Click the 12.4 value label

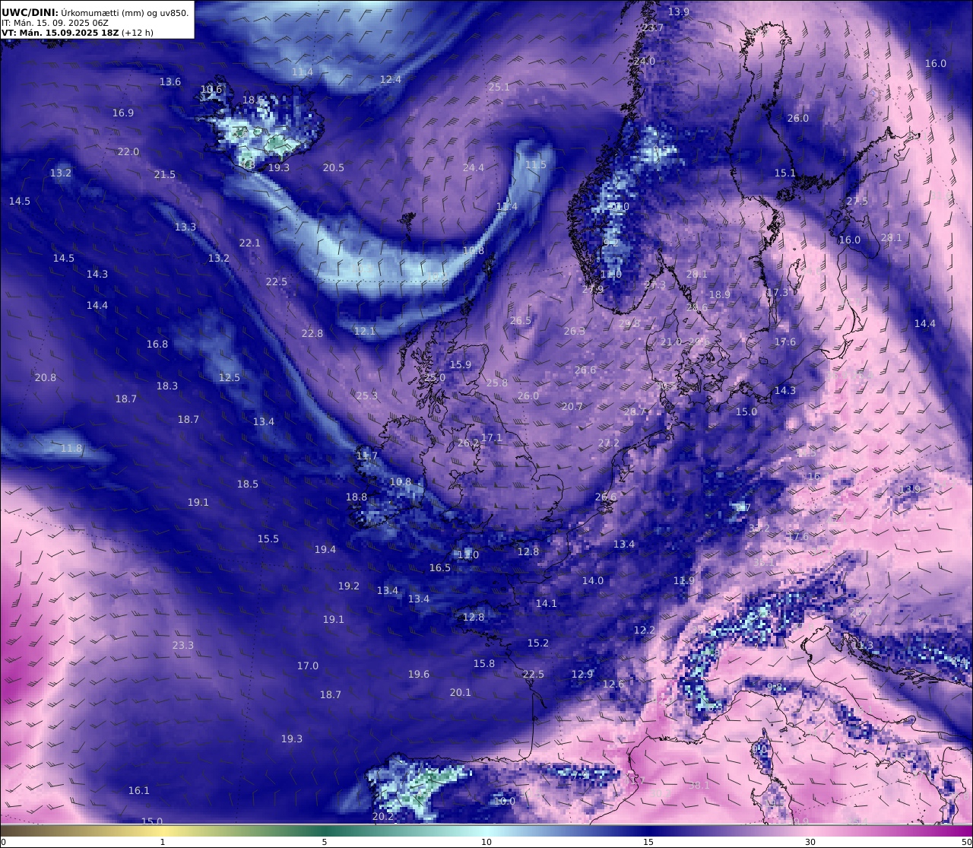click(x=391, y=79)
